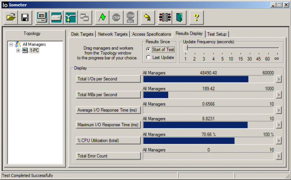The height and width of the screenshot is (180, 291).
Task: Click the Update Frequency slider handle
Action: click(186, 48)
